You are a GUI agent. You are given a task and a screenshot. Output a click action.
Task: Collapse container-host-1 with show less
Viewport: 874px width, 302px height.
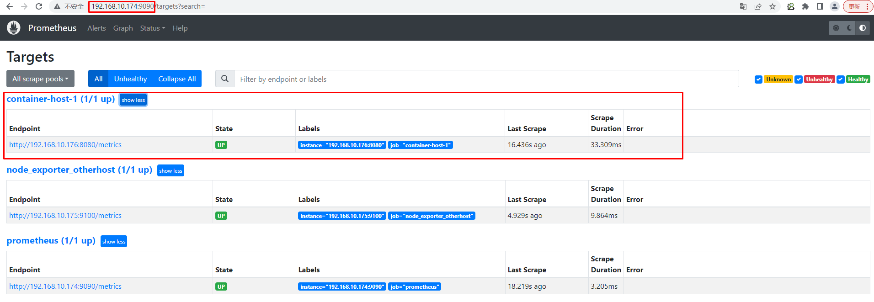click(x=133, y=100)
